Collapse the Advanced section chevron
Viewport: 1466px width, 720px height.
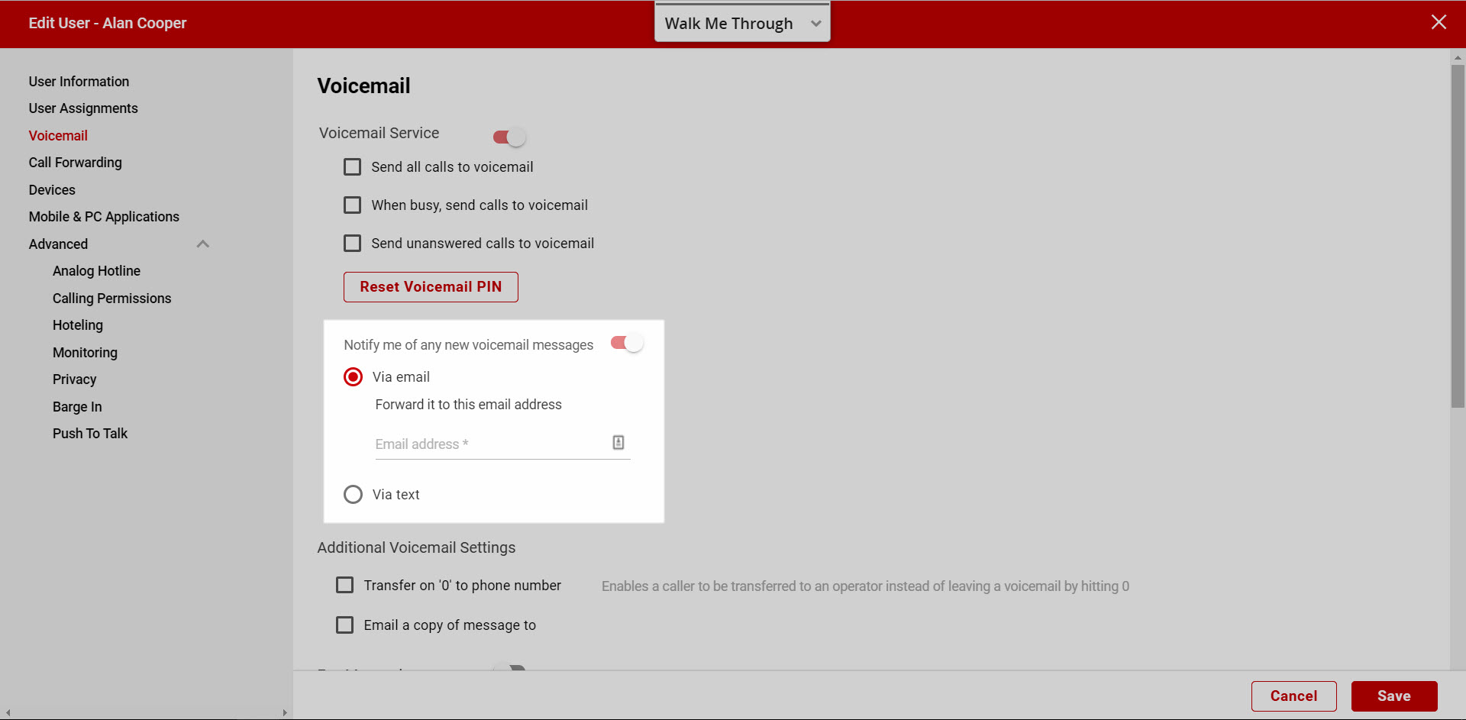click(x=202, y=244)
